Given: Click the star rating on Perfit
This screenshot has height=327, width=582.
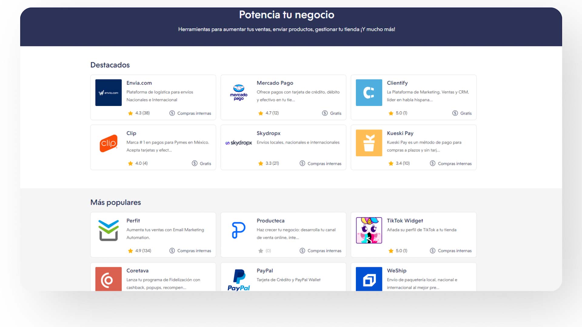Looking at the screenshot, I should [139, 250].
